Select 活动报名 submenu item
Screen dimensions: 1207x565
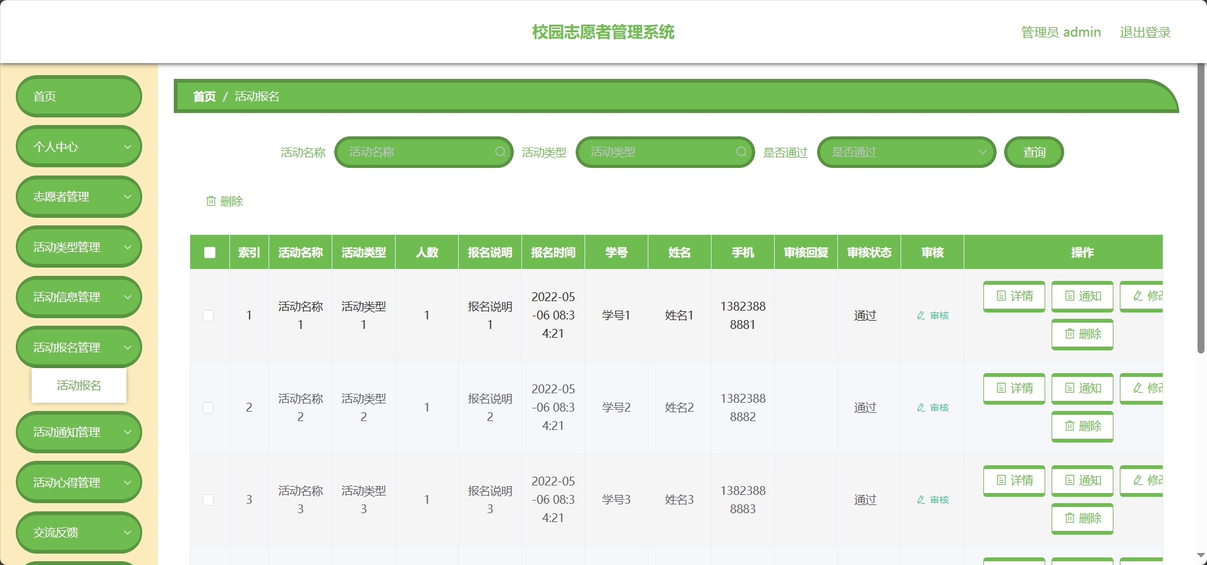point(79,385)
